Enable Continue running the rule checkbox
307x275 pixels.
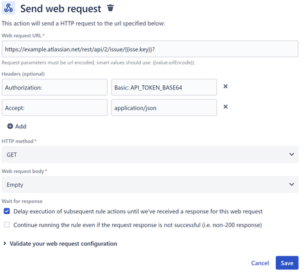coord(7,225)
